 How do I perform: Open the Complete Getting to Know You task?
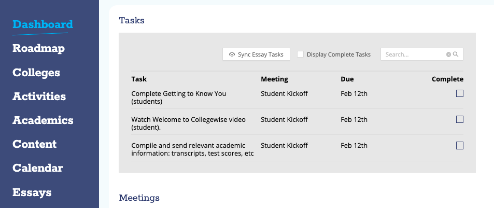pos(179,98)
